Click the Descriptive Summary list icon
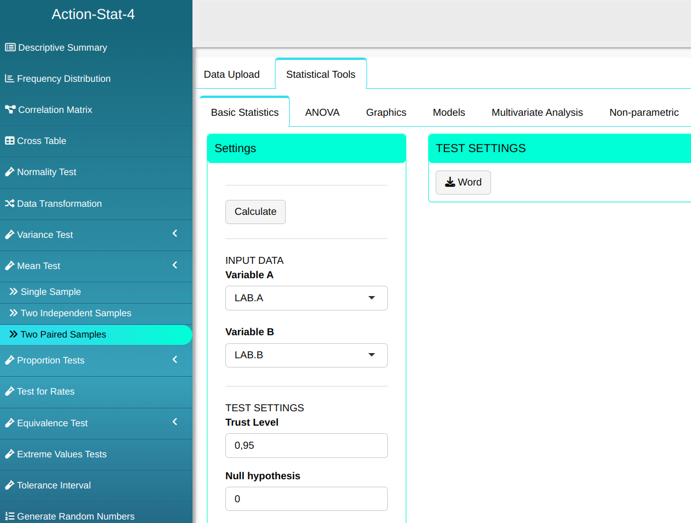The width and height of the screenshot is (691, 523). 10,48
